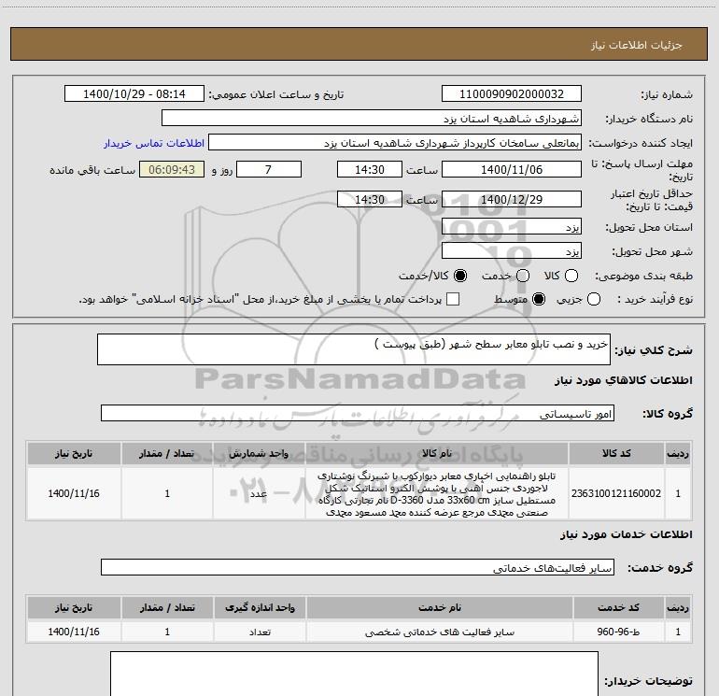Click the announcement date field 1400/10/29 - 08:14

click(x=134, y=93)
